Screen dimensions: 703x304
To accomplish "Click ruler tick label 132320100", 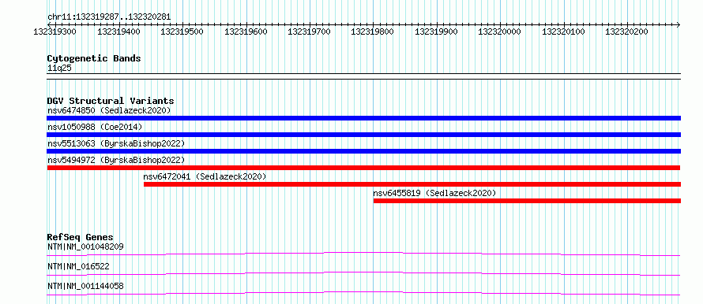I will click(563, 32).
